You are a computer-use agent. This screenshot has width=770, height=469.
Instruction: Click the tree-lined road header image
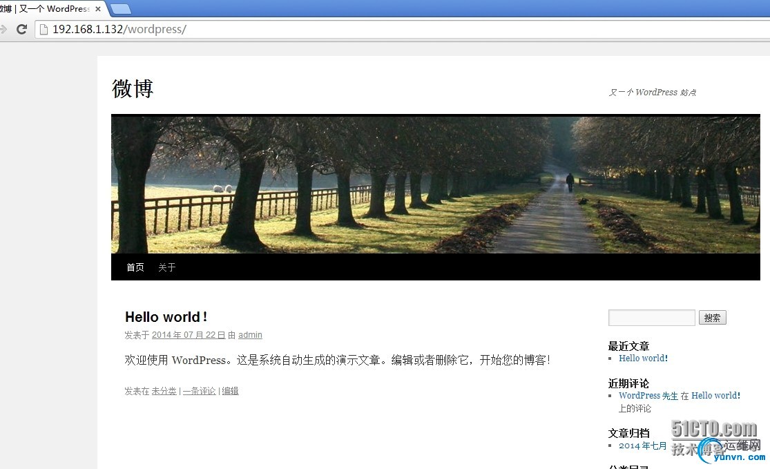[436, 184]
